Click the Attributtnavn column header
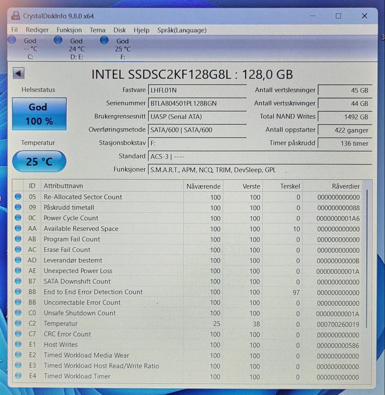The width and height of the screenshot is (385, 395). point(112,186)
